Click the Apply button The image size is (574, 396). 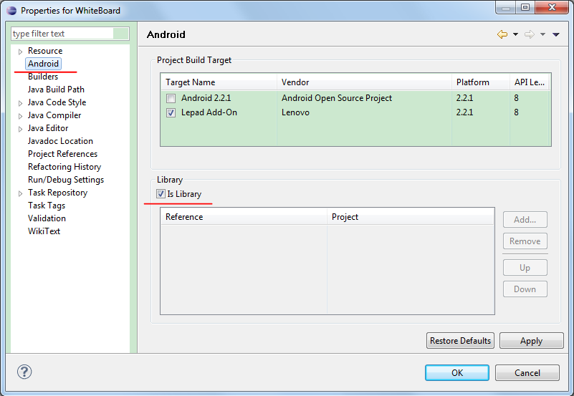pos(531,341)
